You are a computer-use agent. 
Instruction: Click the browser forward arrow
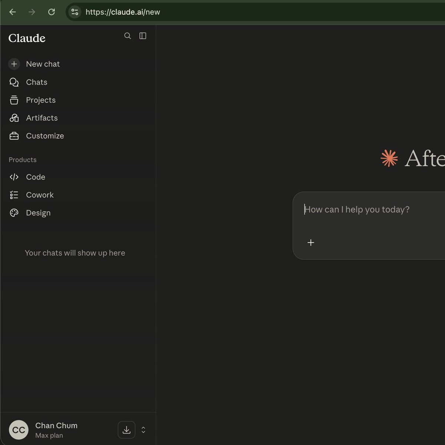32,12
